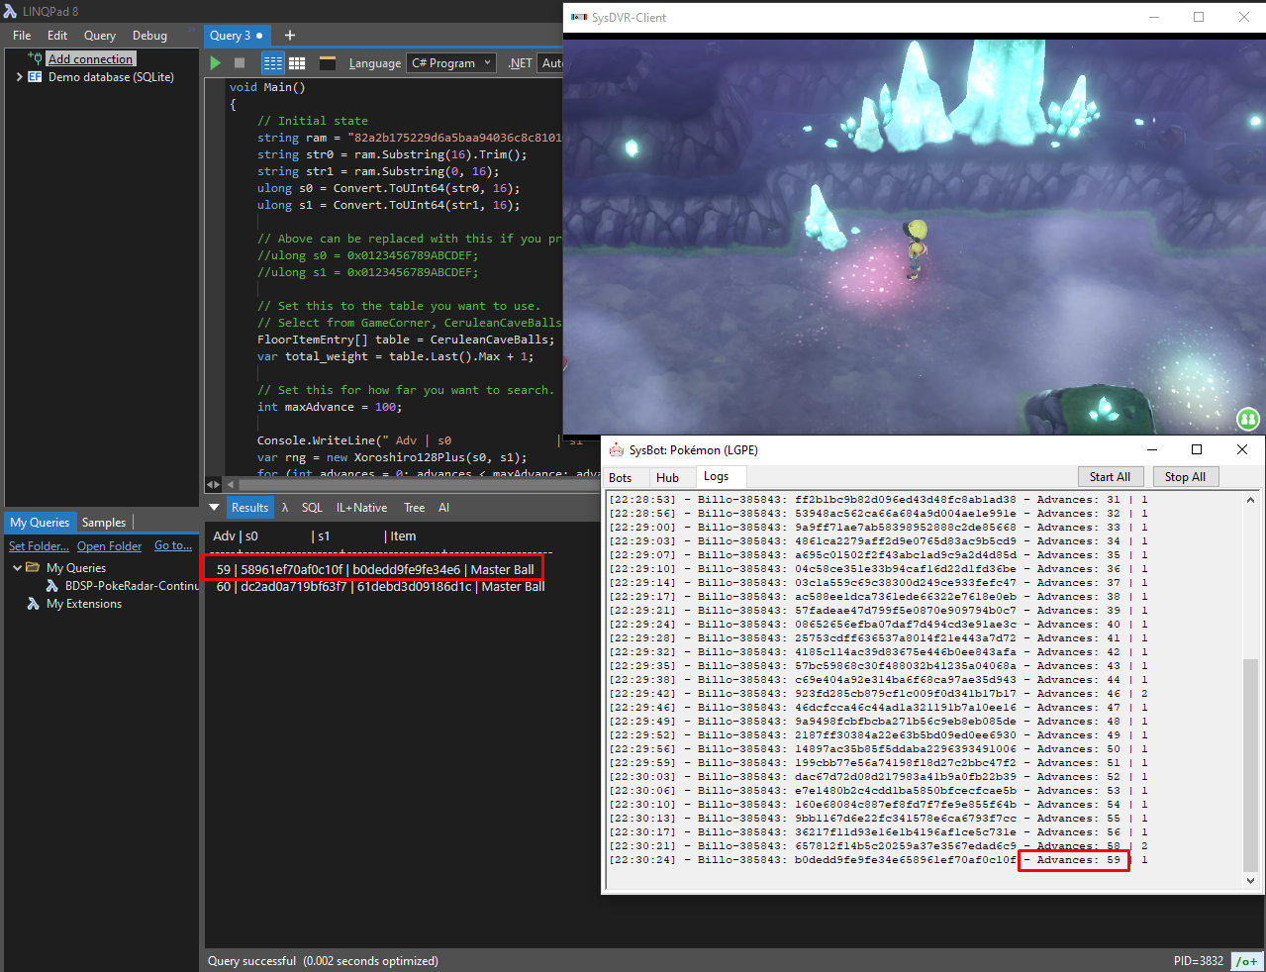Open the Debug menu
The image size is (1266, 972).
pos(150,35)
